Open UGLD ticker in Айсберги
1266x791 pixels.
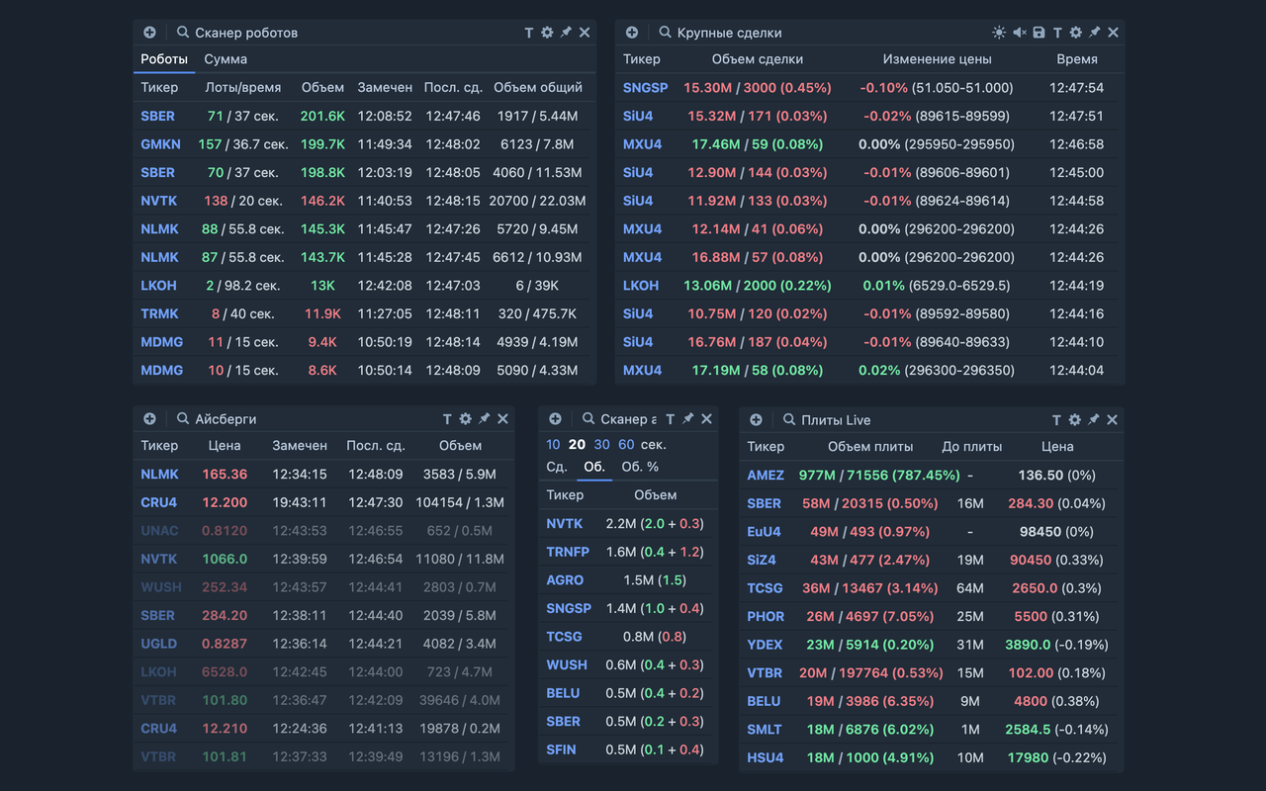click(158, 644)
